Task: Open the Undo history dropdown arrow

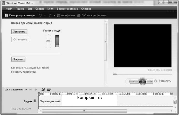Action: (45, 16)
